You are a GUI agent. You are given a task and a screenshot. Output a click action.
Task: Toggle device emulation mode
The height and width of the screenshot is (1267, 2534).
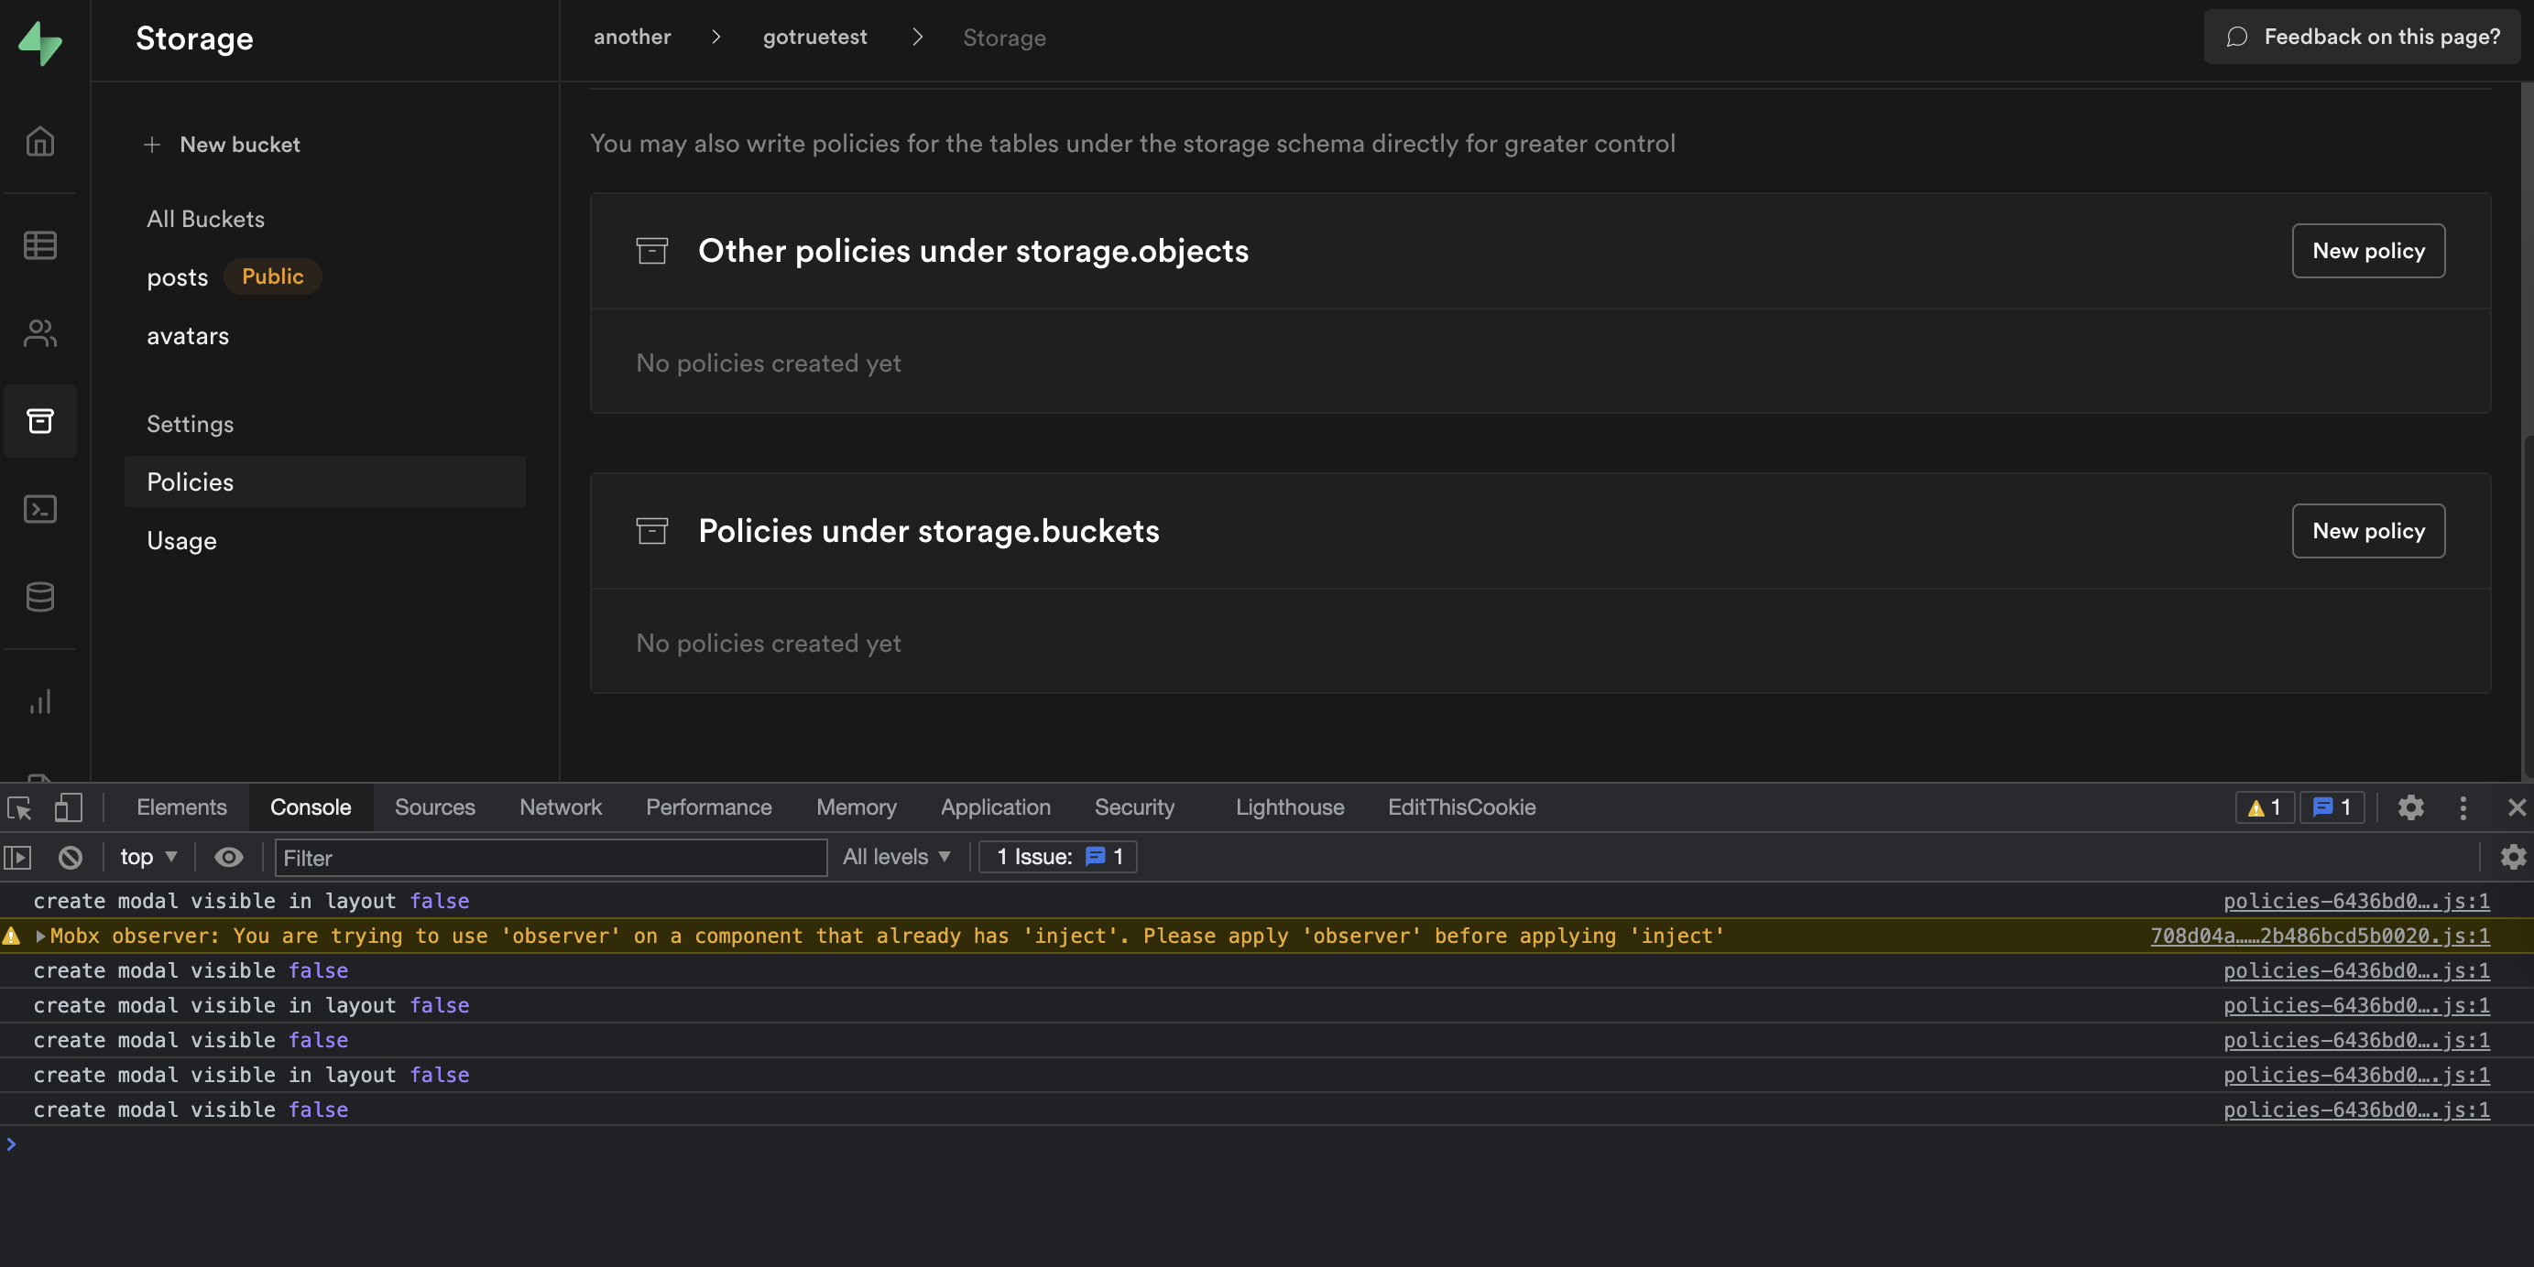click(x=68, y=807)
